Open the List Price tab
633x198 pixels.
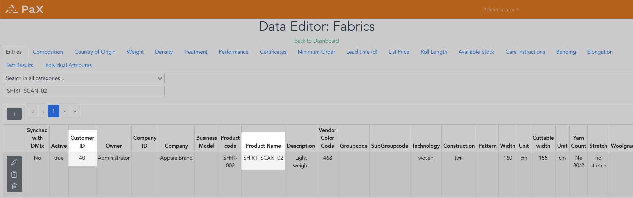pos(399,52)
